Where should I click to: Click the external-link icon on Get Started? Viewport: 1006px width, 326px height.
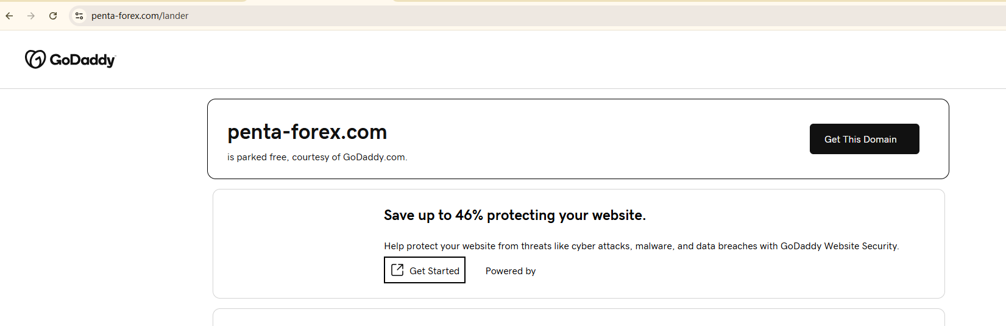[397, 270]
